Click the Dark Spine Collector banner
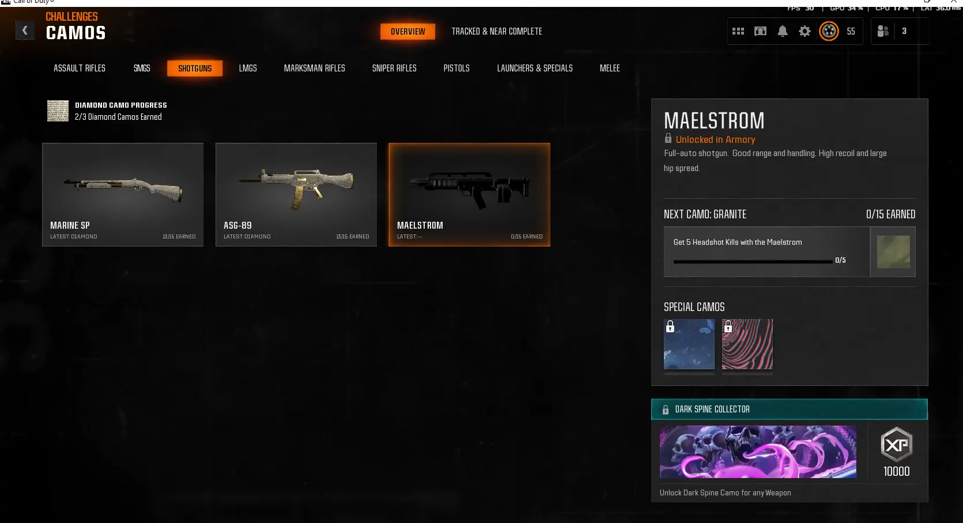Screen dimensions: 963x523 tap(790, 409)
